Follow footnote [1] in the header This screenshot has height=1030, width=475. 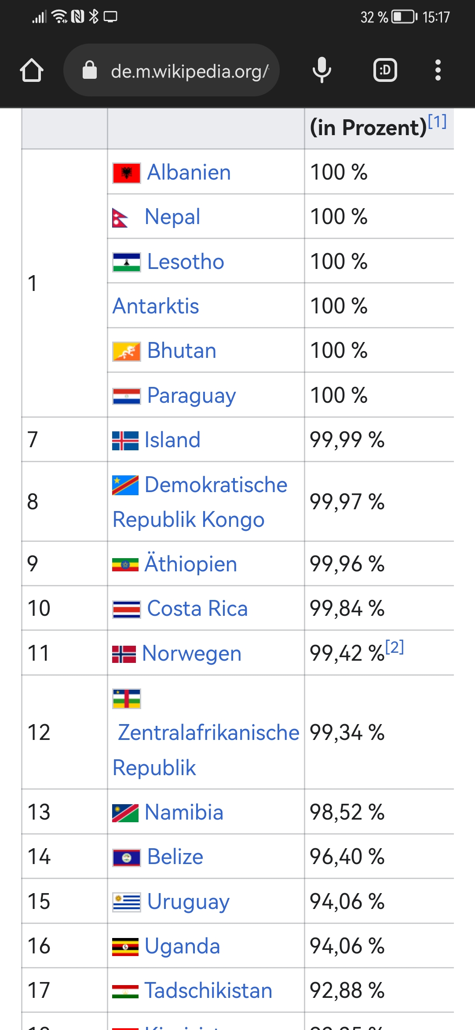[x=437, y=121]
